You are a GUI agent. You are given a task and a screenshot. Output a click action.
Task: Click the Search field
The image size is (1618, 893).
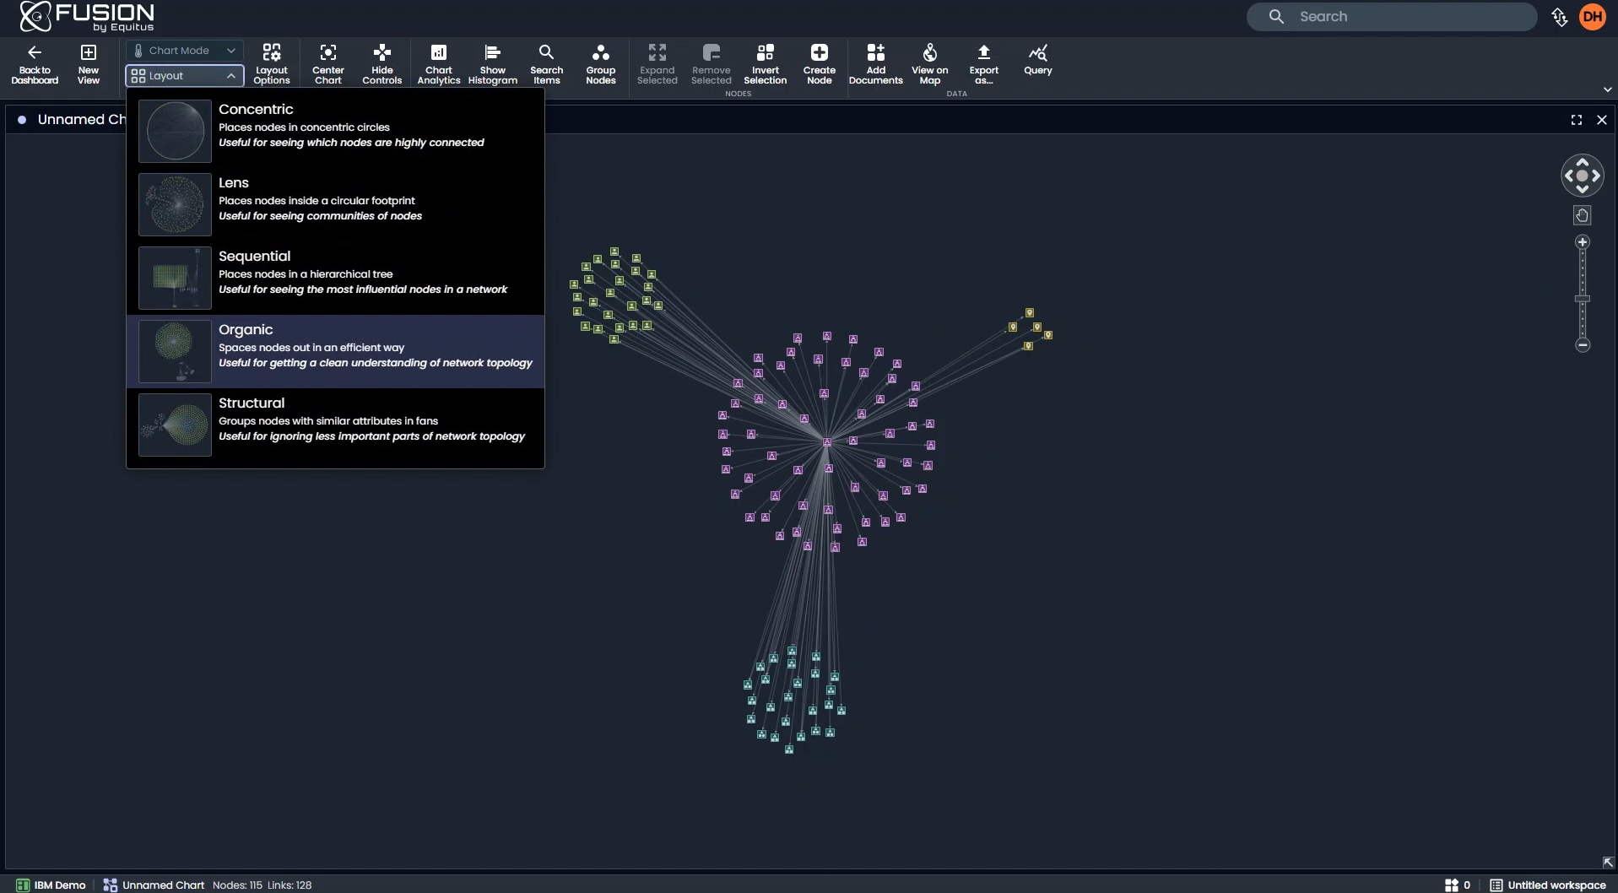(1393, 16)
